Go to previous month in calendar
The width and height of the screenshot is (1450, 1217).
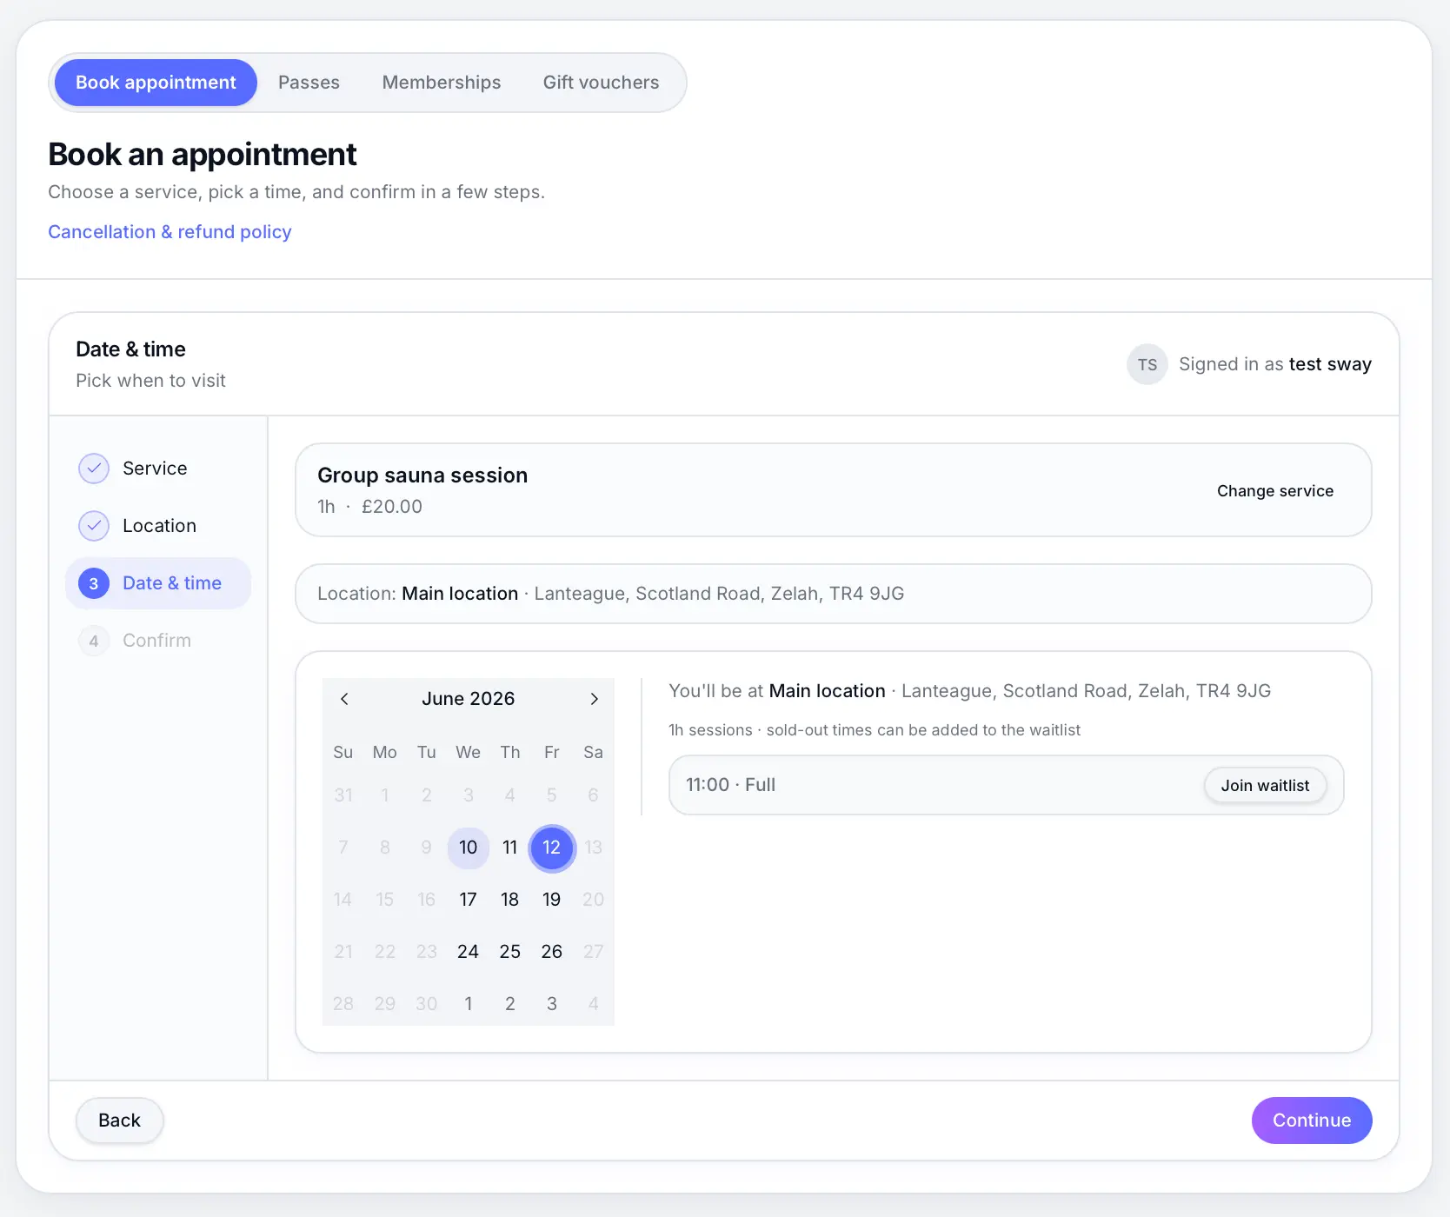(x=344, y=699)
